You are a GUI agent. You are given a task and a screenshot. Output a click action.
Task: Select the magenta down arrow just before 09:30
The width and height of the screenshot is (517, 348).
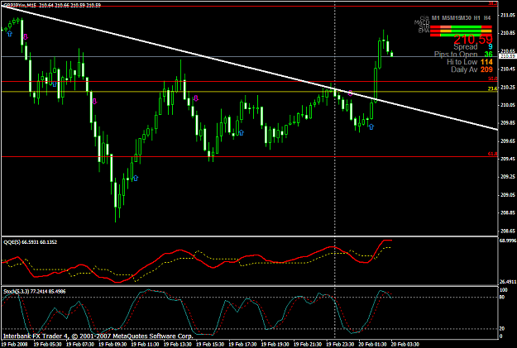(x=94, y=101)
